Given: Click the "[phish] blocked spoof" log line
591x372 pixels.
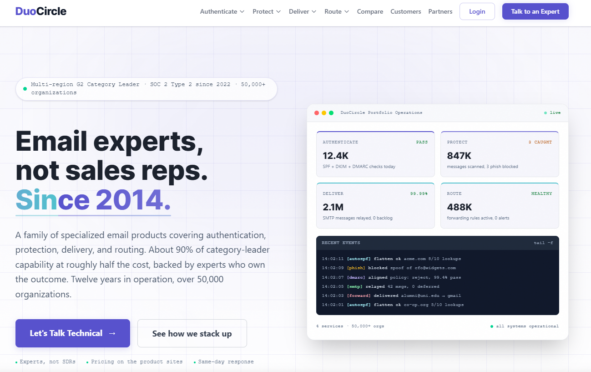Looking at the screenshot, I should tap(389, 268).
